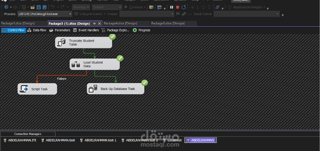This screenshot has width=320, height=151.
Task: Click the single-disk Save icon
Action: [x=38, y=7]
